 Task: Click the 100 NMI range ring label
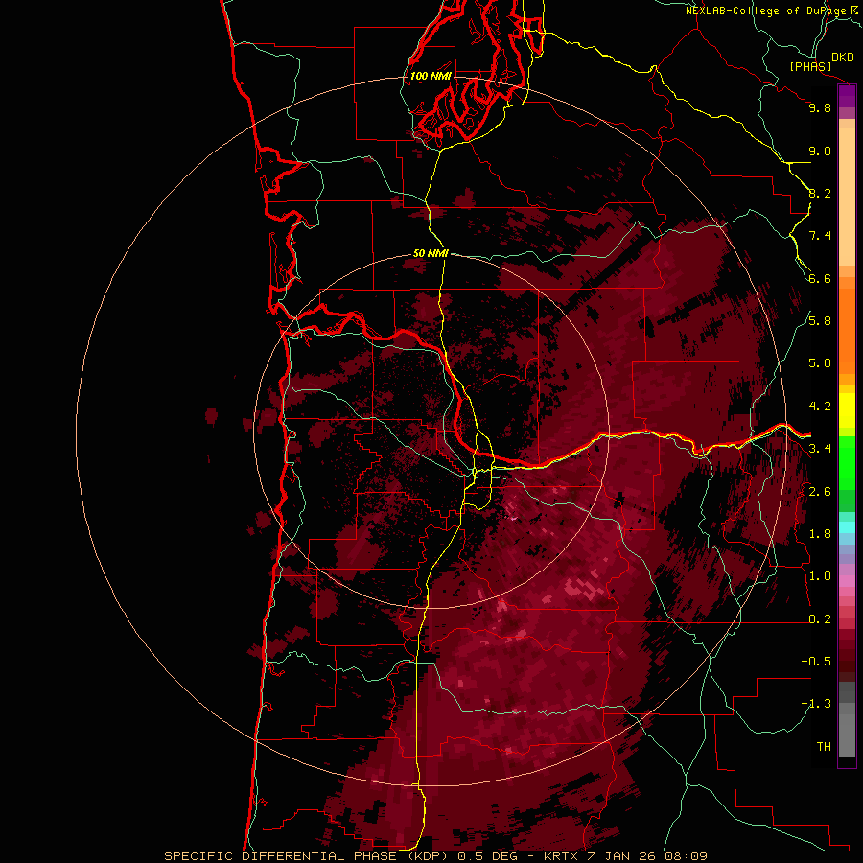pyautogui.click(x=431, y=76)
